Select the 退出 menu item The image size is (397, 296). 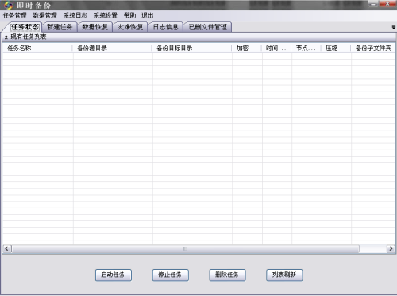tap(148, 15)
